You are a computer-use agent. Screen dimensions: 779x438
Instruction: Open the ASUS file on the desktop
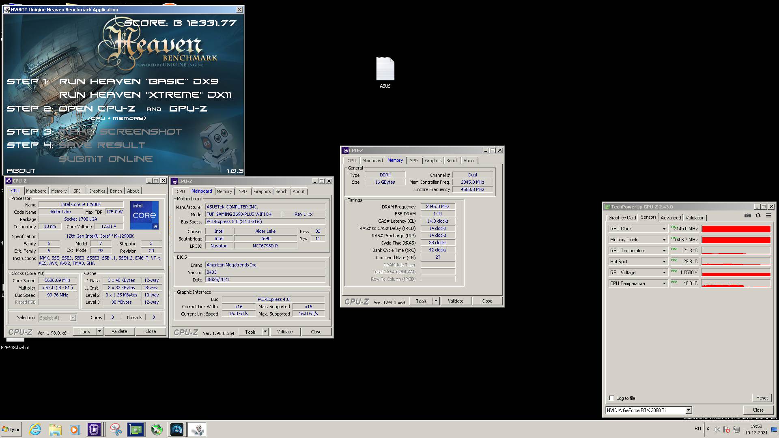point(385,72)
